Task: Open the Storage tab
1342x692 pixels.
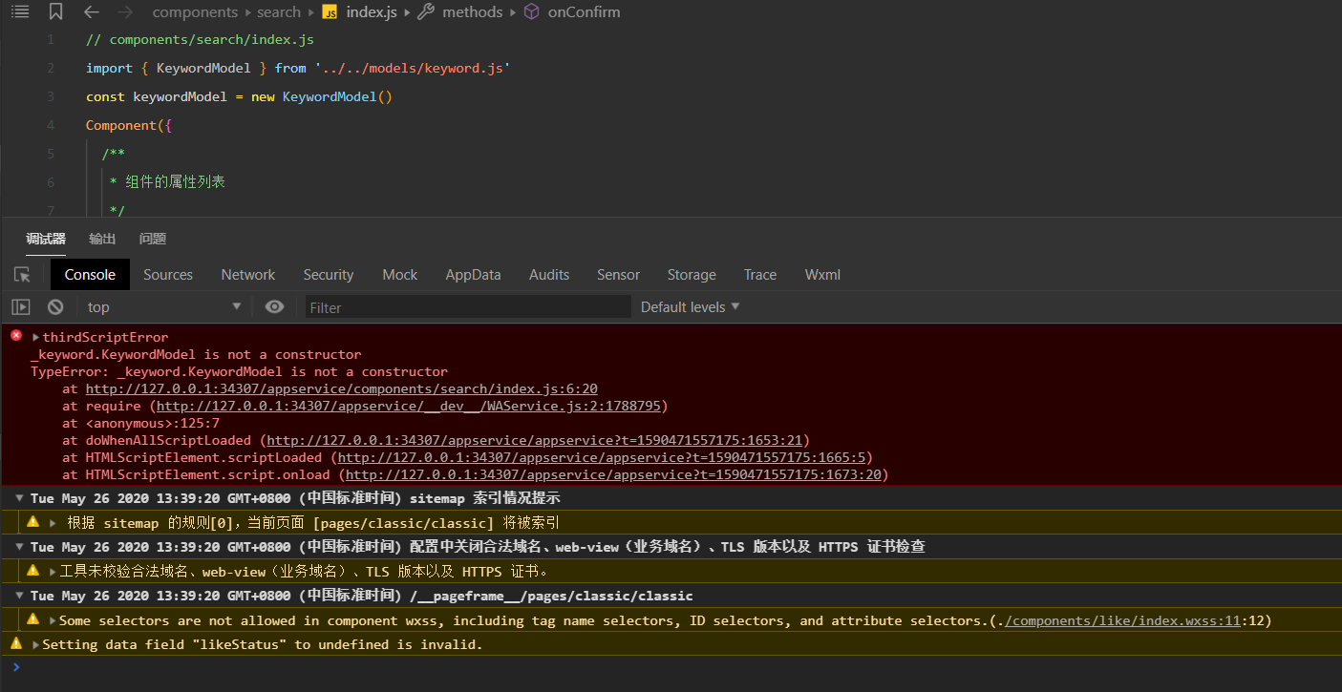Action: pyautogui.click(x=692, y=275)
